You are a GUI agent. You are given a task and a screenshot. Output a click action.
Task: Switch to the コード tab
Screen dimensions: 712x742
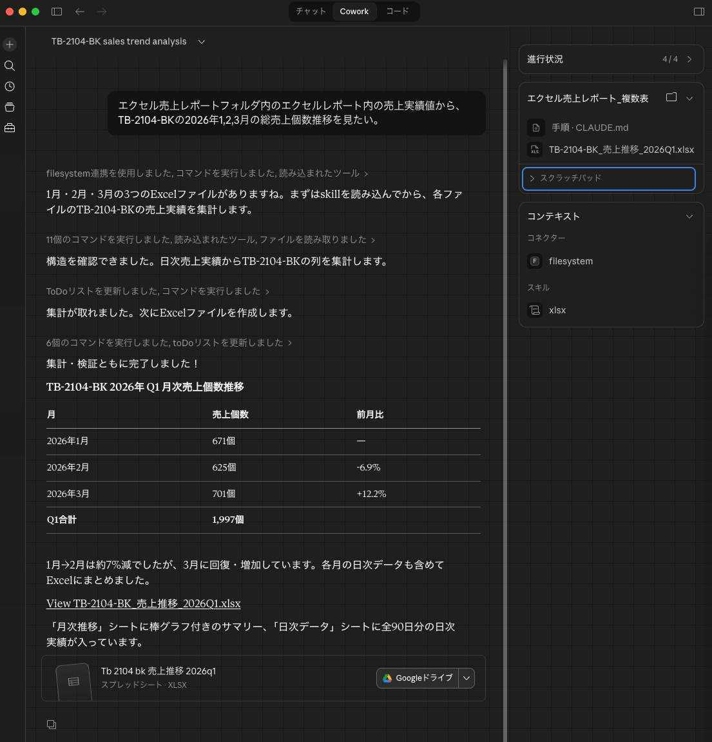(398, 12)
